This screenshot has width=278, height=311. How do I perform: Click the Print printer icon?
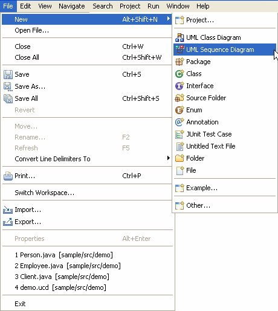coord(8,176)
